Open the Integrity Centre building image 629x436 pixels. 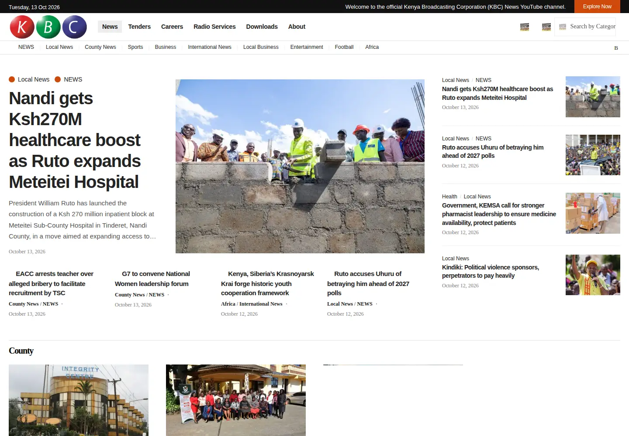[79, 400]
